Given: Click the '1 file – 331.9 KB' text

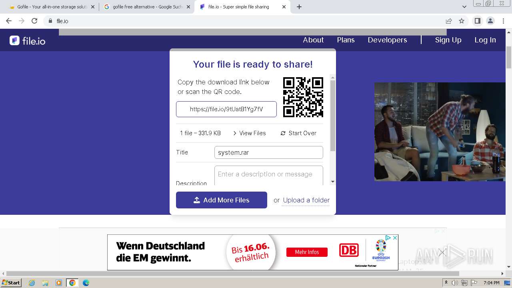Looking at the screenshot, I should pyautogui.click(x=200, y=133).
